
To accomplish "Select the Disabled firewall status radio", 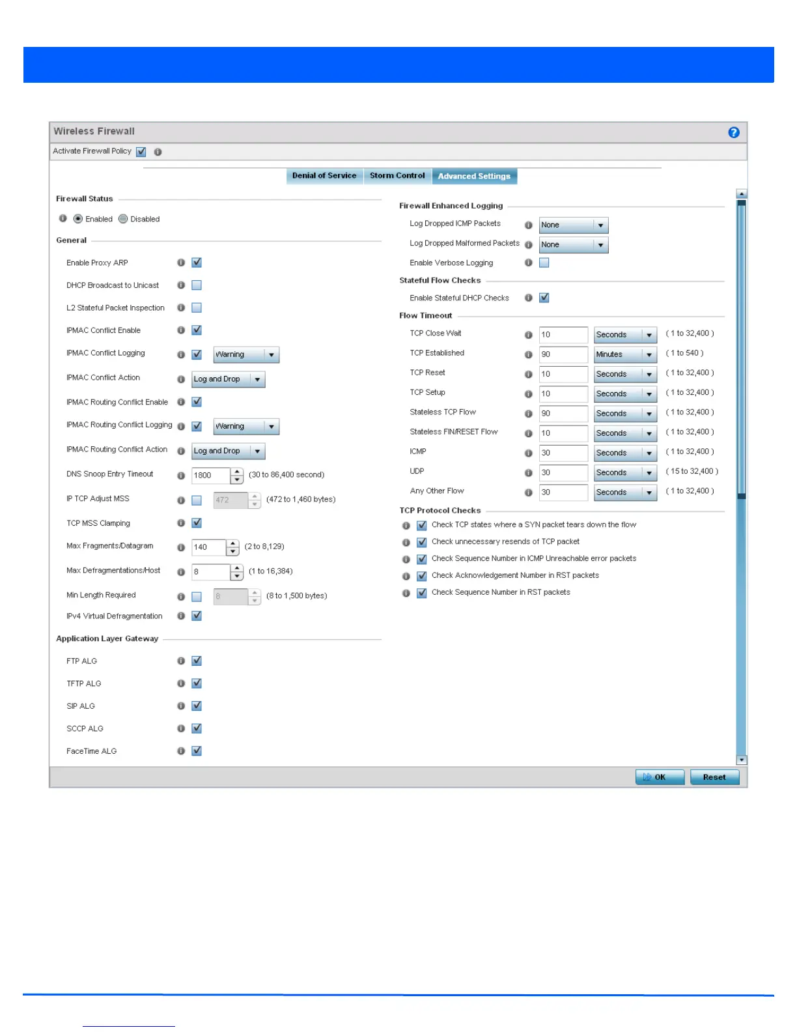I will click(123, 219).
